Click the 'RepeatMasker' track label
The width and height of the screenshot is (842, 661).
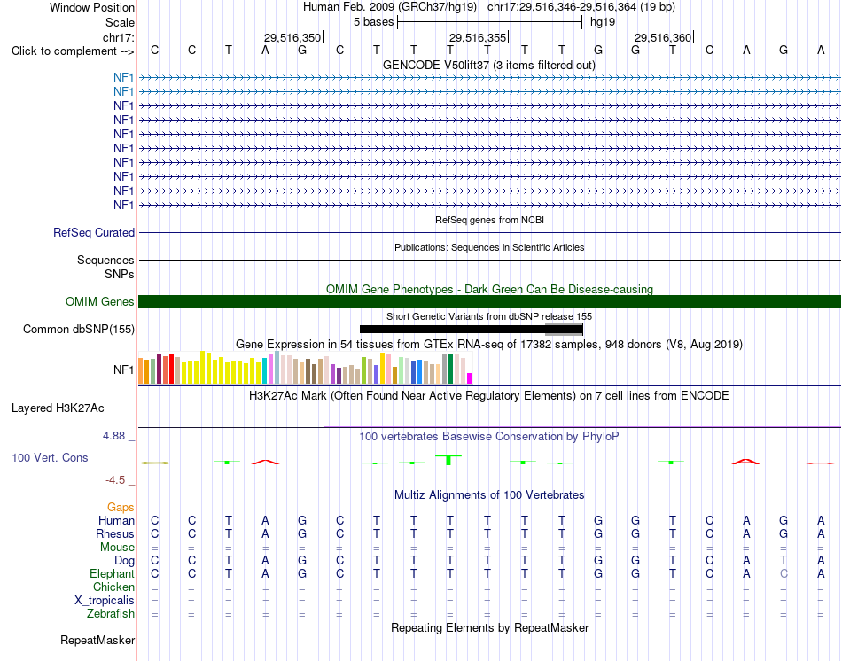[x=97, y=640]
